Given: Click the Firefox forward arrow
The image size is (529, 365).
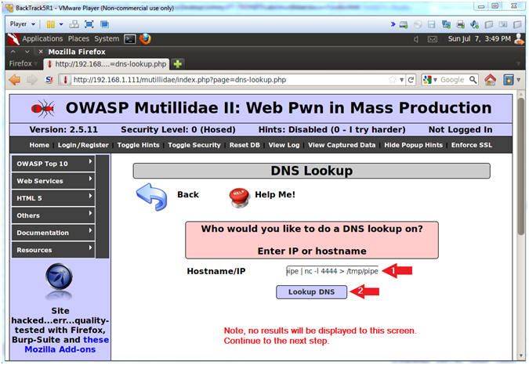Looking at the screenshot, I should point(31,80).
